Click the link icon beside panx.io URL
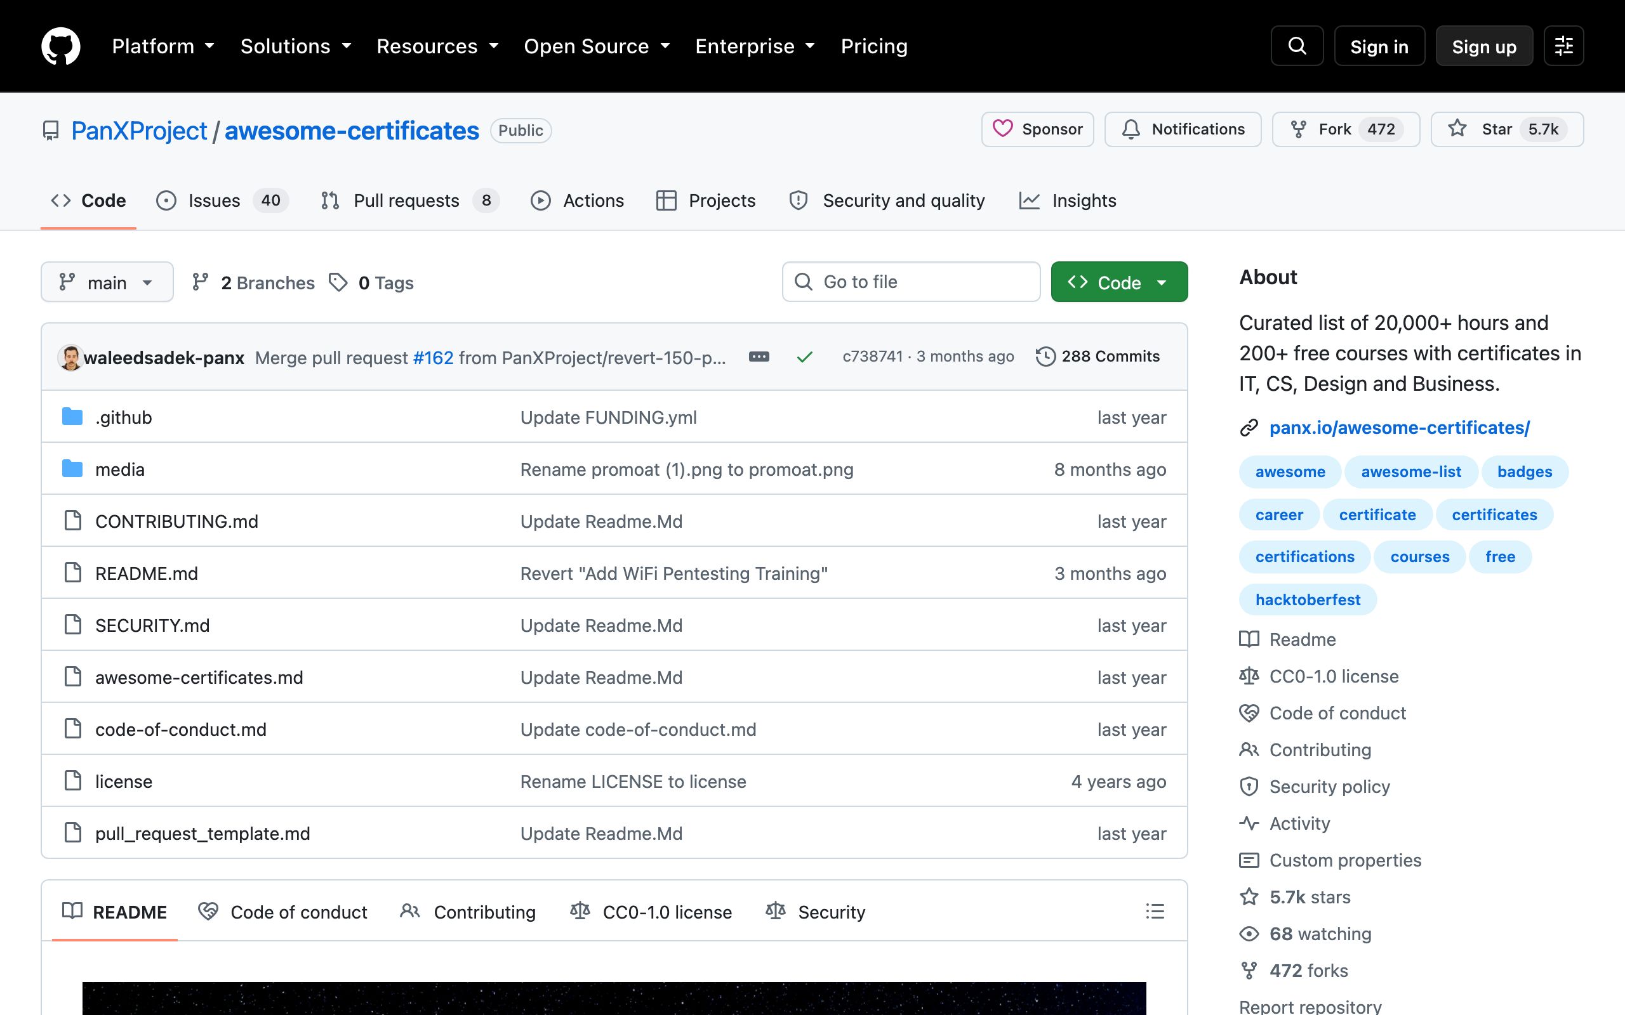This screenshot has width=1625, height=1015. tap(1249, 428)
